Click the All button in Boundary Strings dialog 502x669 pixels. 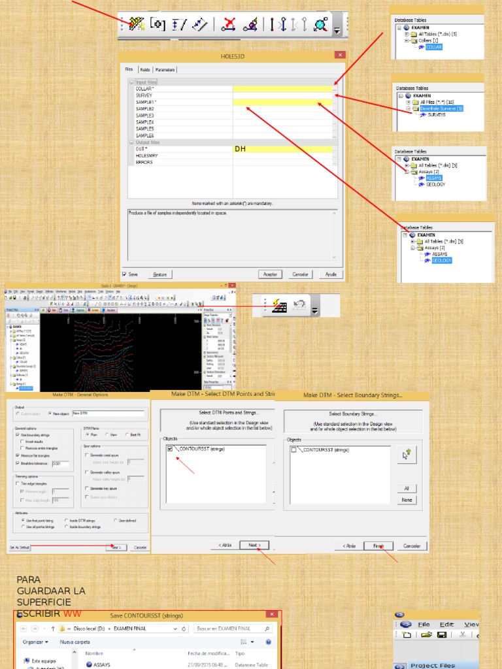coord(407,489)
